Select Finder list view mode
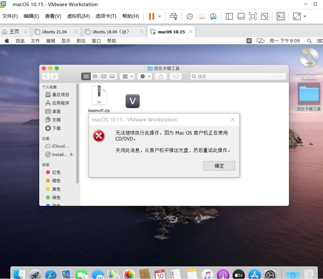Viewport: 323px width, 279px height. [95, 76]
